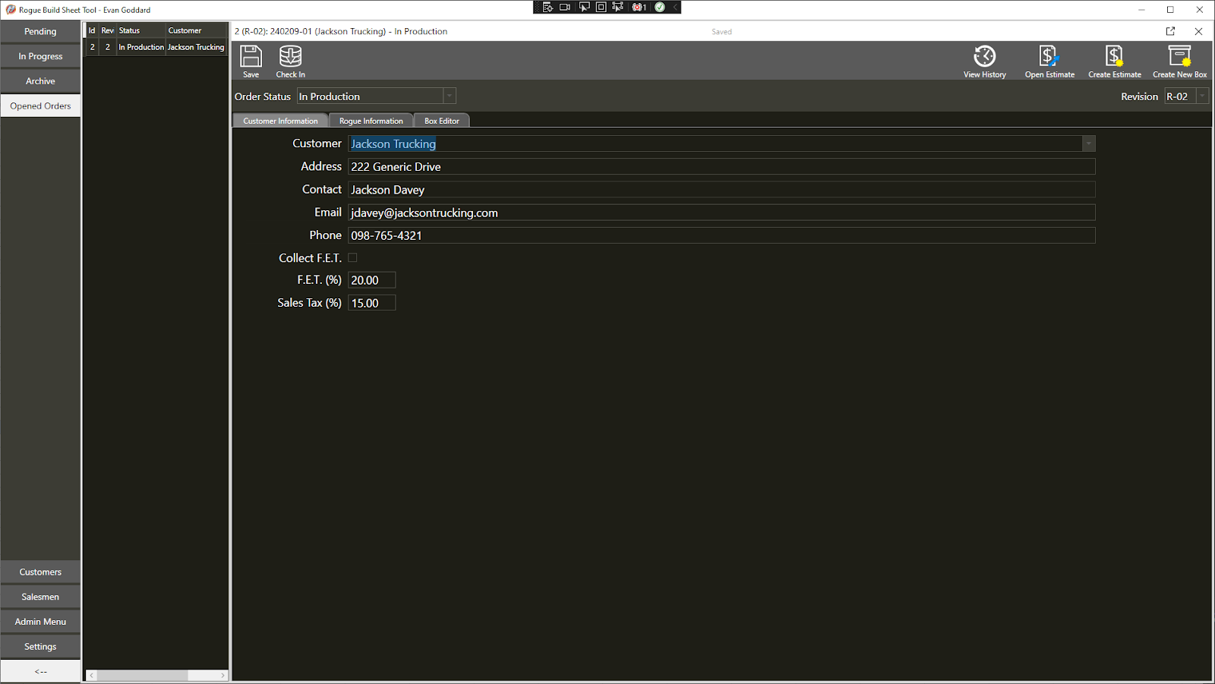Pop out the order into a separate window
Viewport: 1215px width, 684px height.
click(x=1170, y=31)
